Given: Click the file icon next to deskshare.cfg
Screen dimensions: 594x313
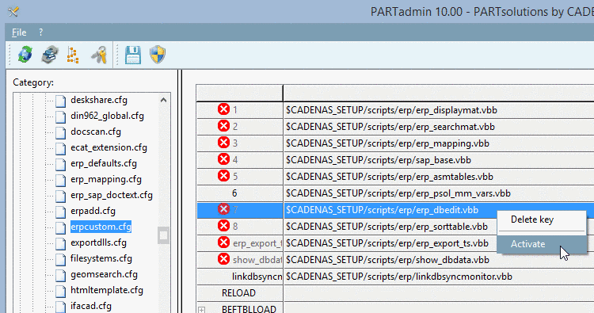Looking at the screenshot, I should 61,101.
